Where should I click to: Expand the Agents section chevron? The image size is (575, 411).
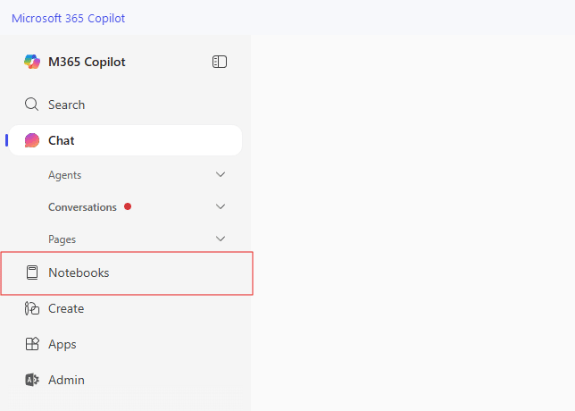click(221, 174)
